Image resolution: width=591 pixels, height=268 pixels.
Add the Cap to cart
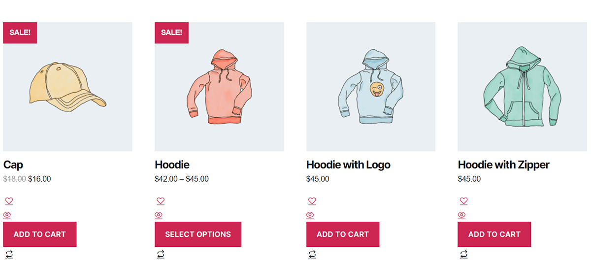pyautogui.click(x=40, y=234)
